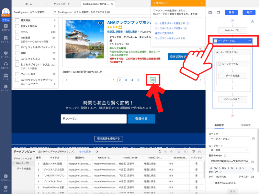Open the 設定 gear icon
The image size is (259, 194).
click(x=6, y=187)
